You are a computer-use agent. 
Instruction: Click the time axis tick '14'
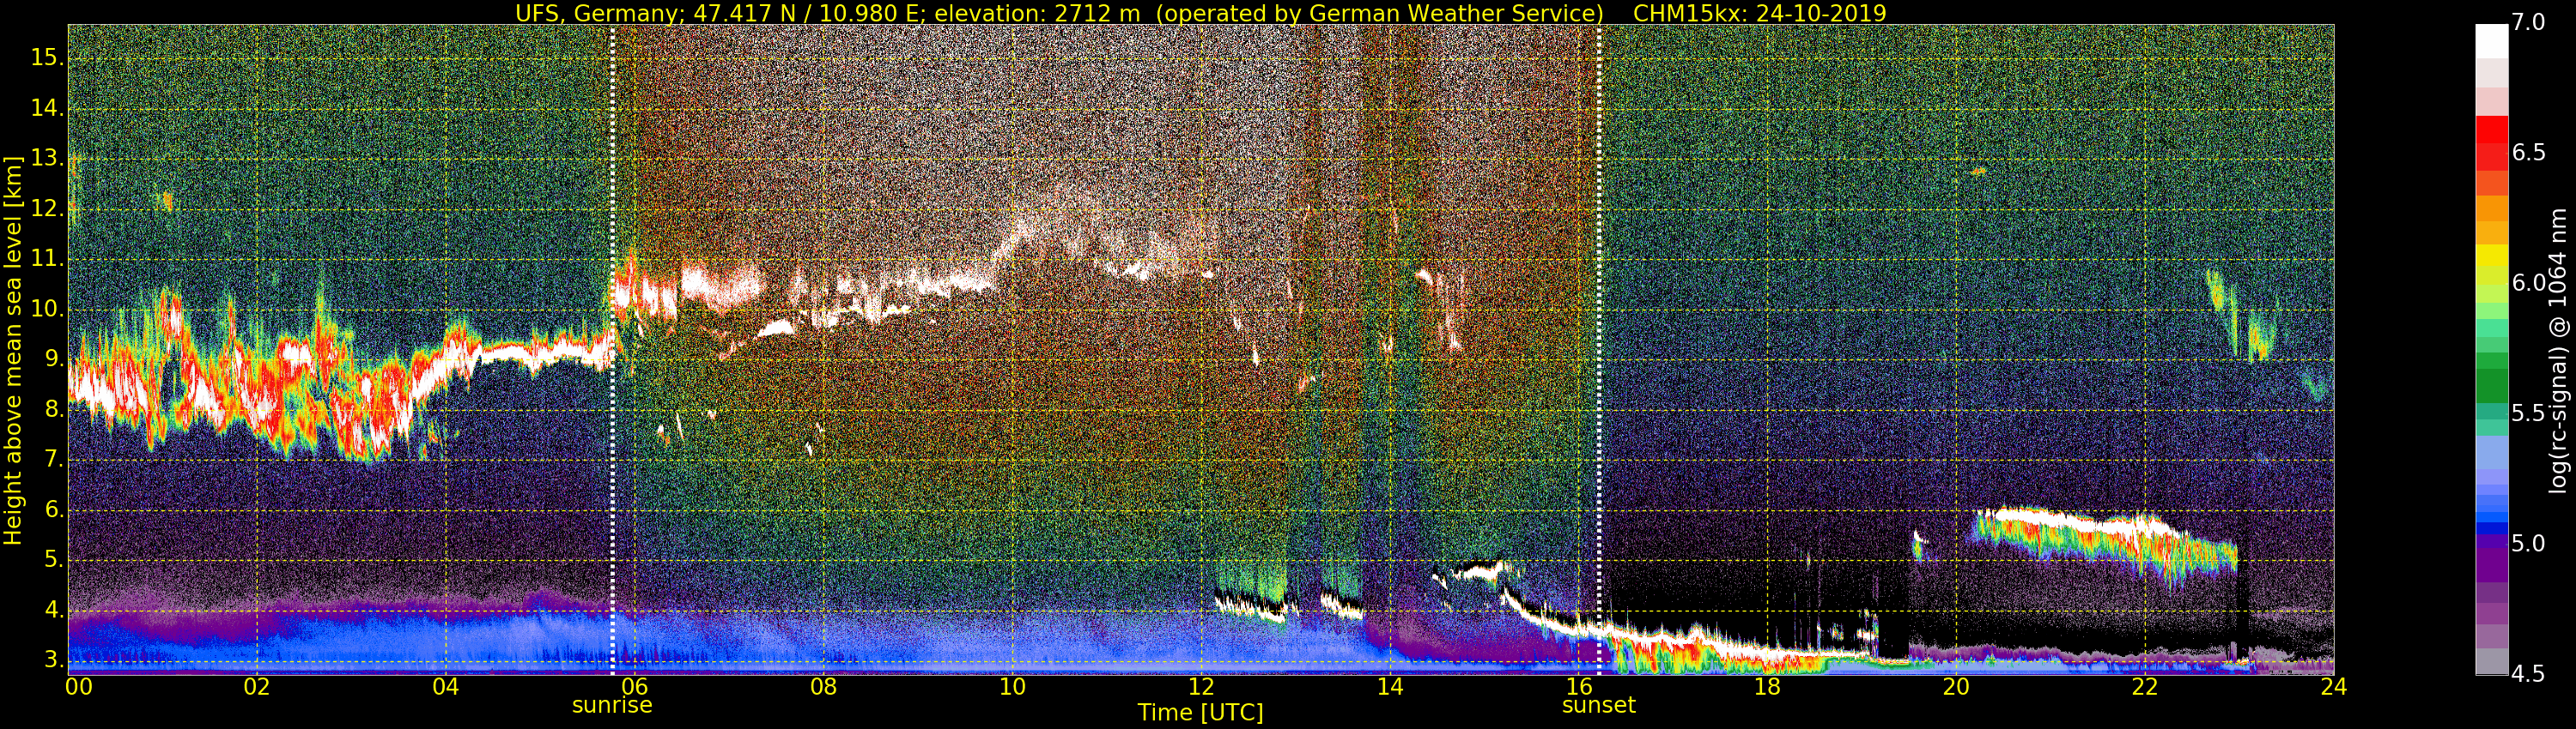(1390, 687)
